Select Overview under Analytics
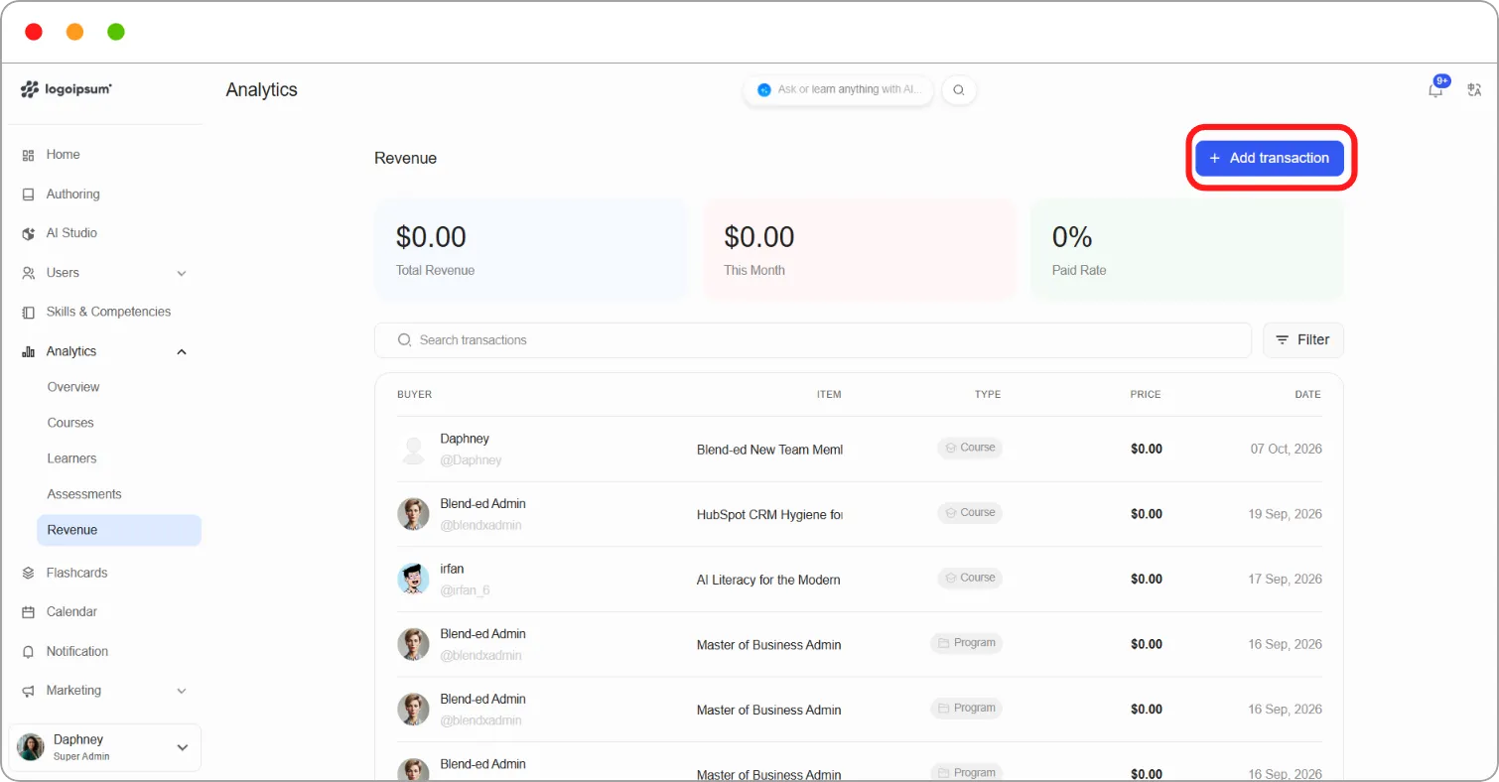The width and height of the screenshot is (1499, 782). click(x=73, y=387)
